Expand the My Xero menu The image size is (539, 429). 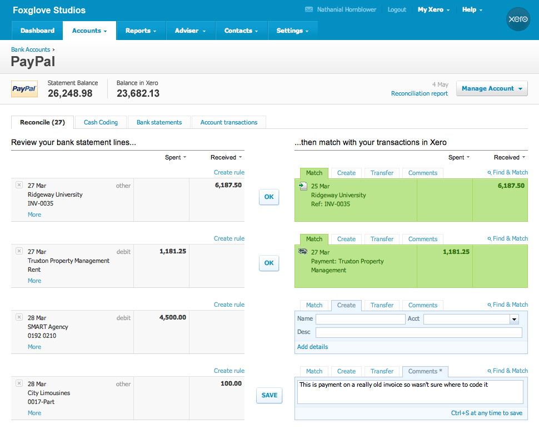433,9
